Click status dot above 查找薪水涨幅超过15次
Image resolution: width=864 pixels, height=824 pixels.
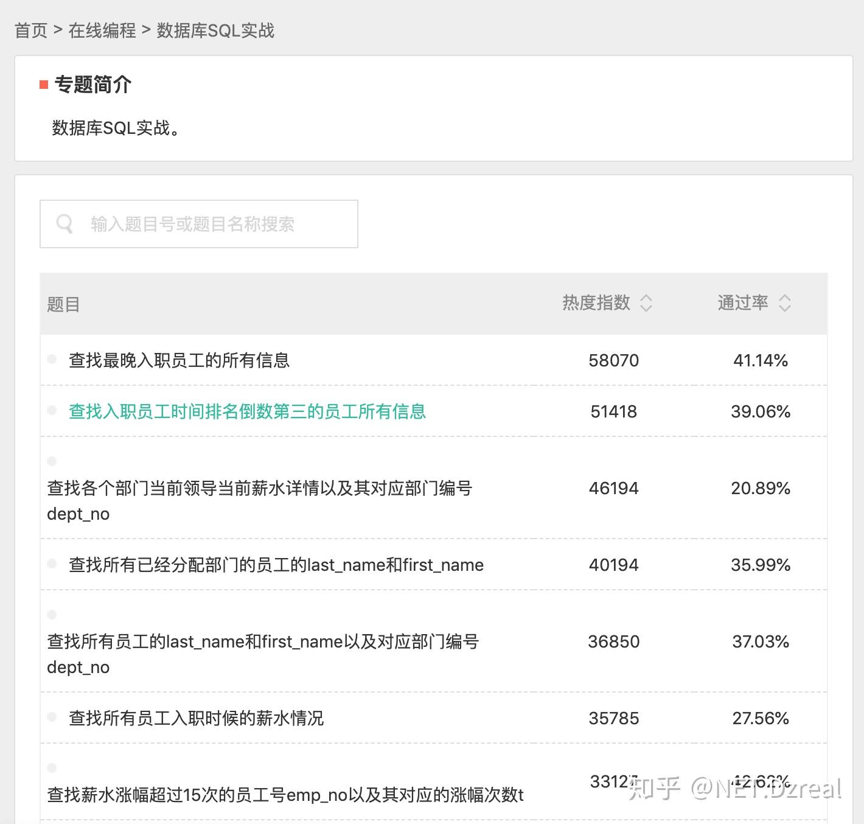[x=52, y=768]
